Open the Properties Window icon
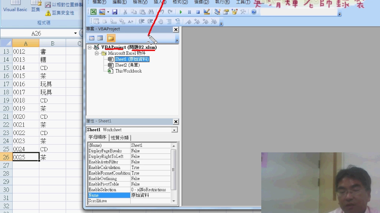The image size is (380, 213). (226, 12)
